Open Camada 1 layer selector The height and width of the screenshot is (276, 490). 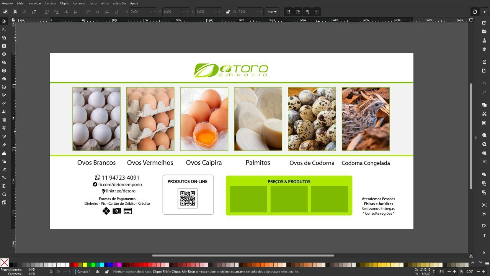83,271
